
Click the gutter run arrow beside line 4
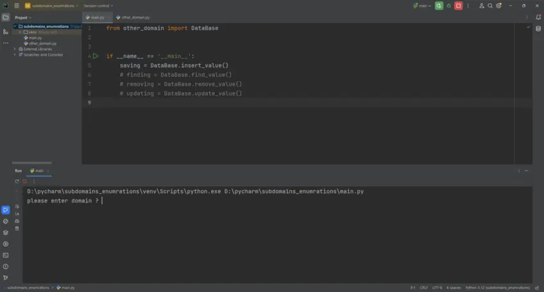click(96, 56)
